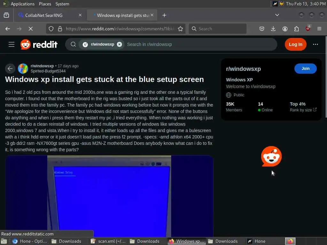Open the Reddit three-dot overflow menu
The width and height of the screenshot is (327, 245).
tap(315, 44)
